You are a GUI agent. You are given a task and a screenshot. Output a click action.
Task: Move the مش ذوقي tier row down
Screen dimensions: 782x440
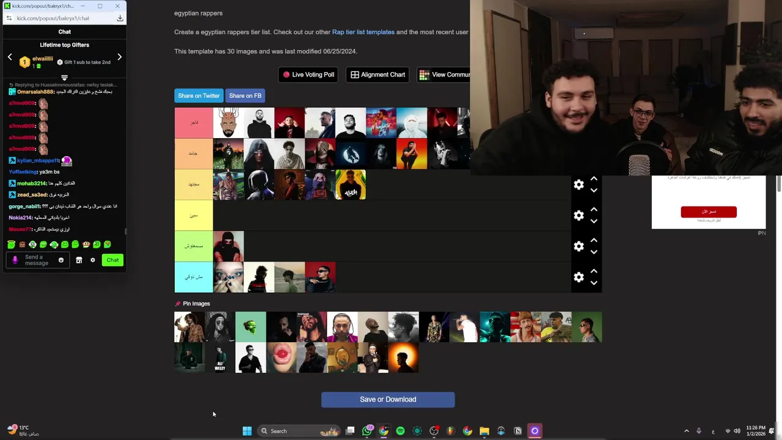click(x=594, y=282)
